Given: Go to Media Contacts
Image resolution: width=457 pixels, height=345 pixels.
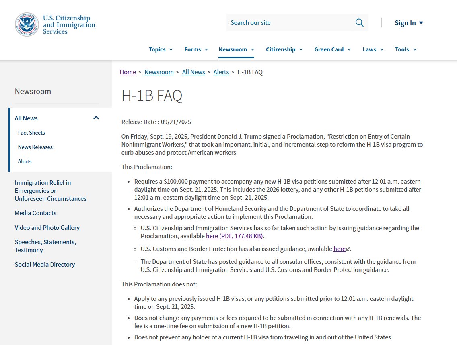Looking at the screenshot, I should coord(35,213).
